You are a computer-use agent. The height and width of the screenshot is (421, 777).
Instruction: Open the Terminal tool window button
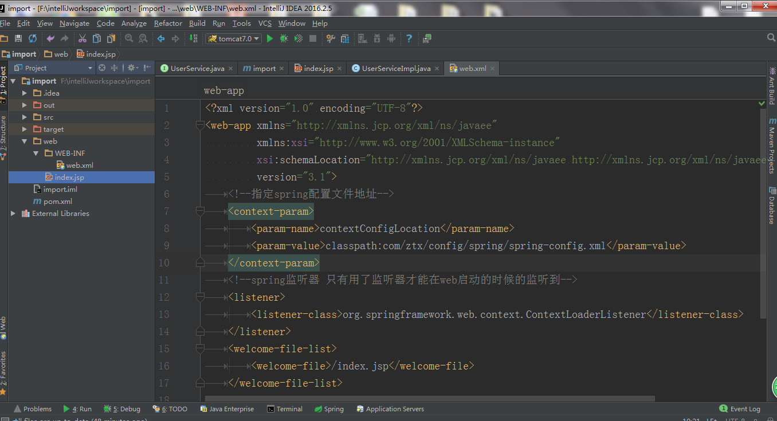(285, 409)
